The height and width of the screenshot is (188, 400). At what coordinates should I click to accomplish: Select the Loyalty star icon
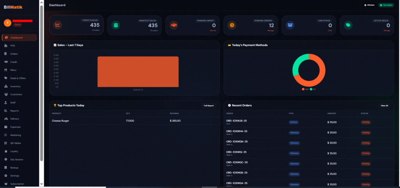[x=6, y=151]
